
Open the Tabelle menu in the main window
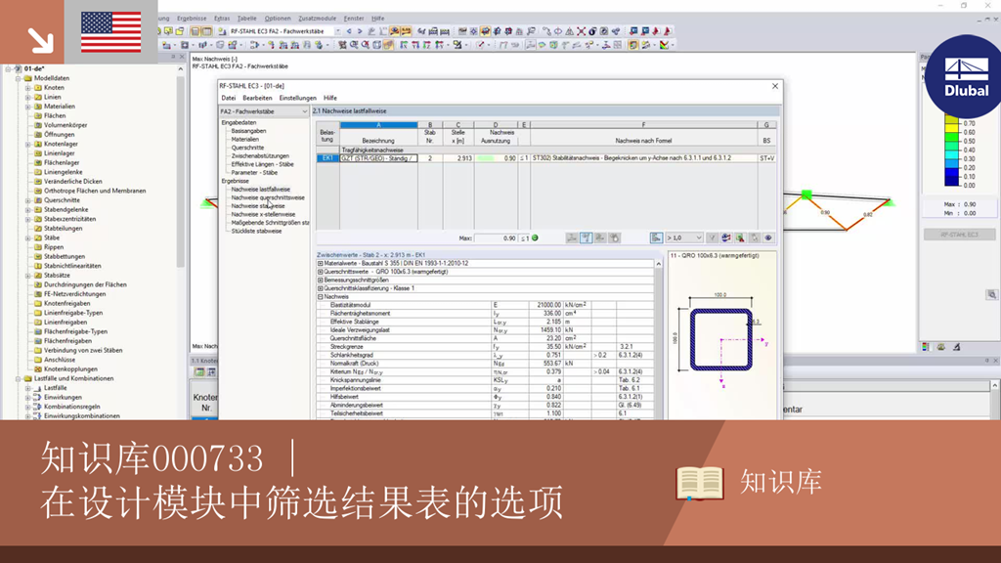(246, 19)
